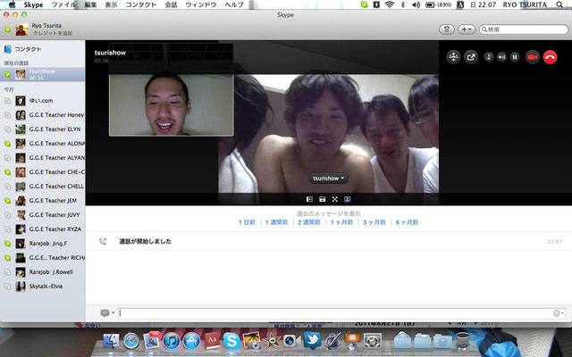Viewport: 572px width, 357px height.
Task: Click Ryo Tsurita profile avatar
Action: click(x=21, y=29)
